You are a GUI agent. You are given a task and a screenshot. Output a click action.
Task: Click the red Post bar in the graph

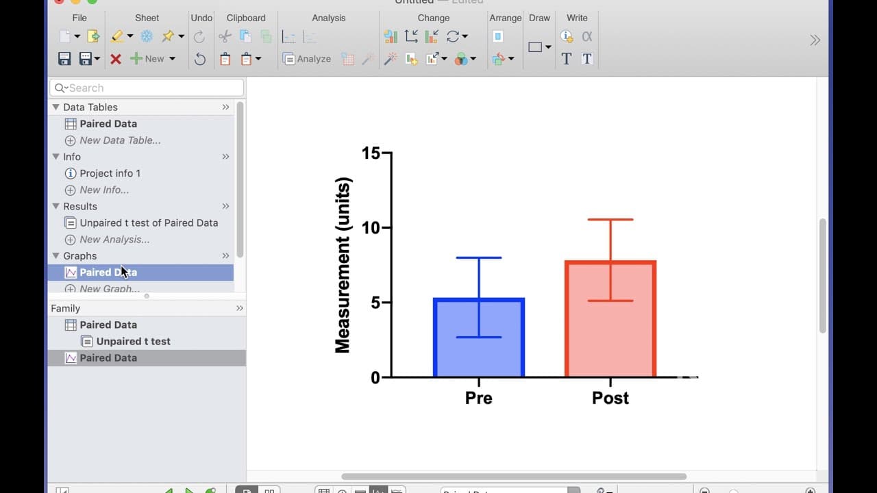point(610,318)
